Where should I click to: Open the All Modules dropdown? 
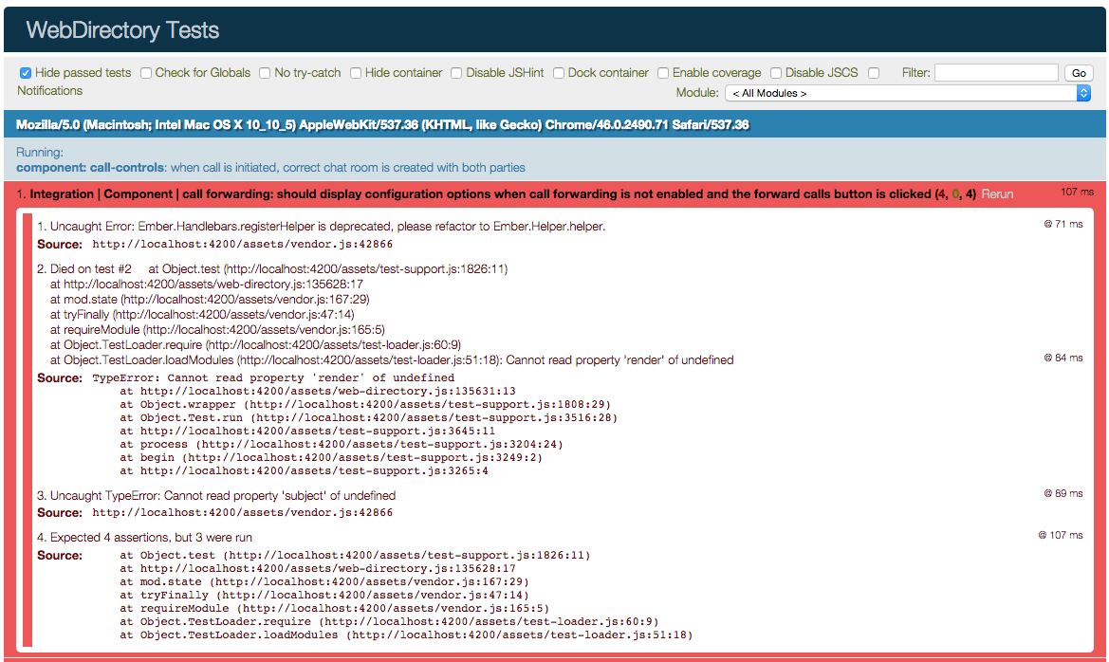tap(907, 94)
